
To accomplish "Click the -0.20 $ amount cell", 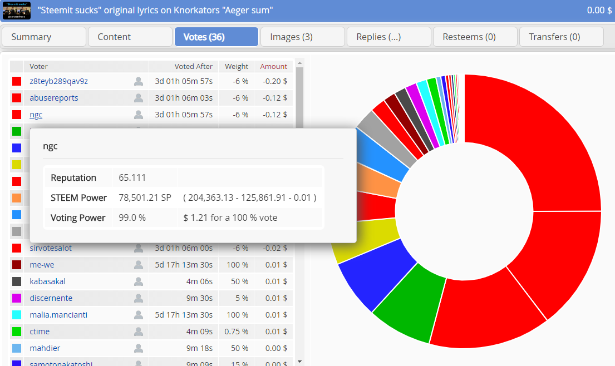I will point(274,81).
